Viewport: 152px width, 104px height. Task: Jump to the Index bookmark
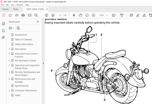(17, 95)
